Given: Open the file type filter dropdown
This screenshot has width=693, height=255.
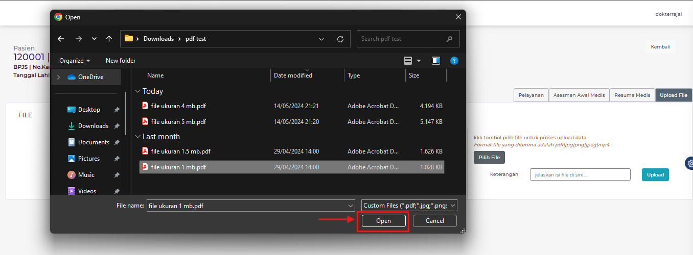Looking at the screenshot, I should pyautogui.click(x=409, y=206).
